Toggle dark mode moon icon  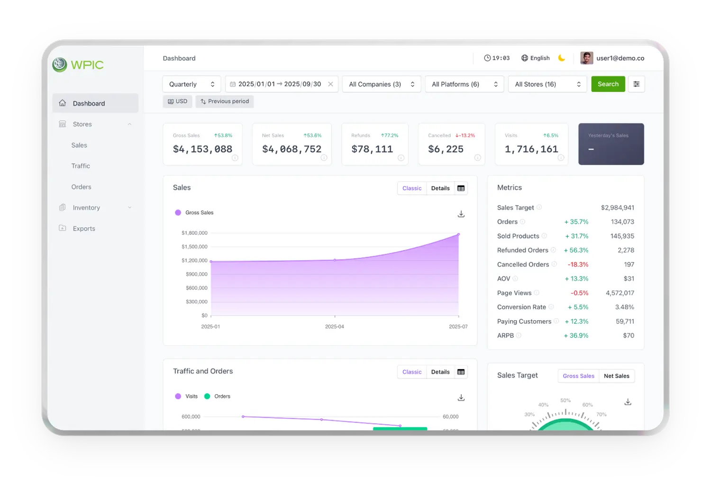pyautogui.click(x=562, y=58)
